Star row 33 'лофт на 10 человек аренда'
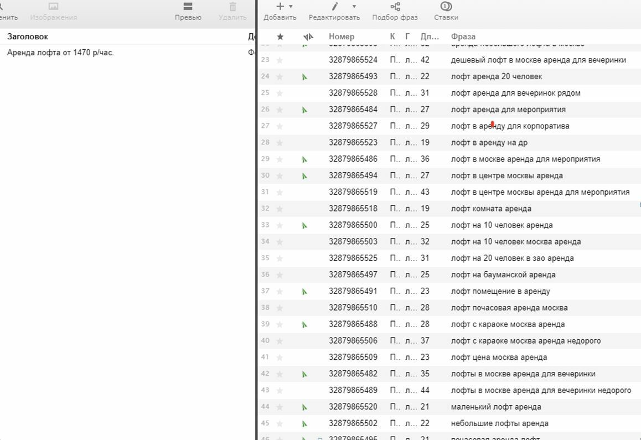The image size is (641, 440). coord(280,225)
